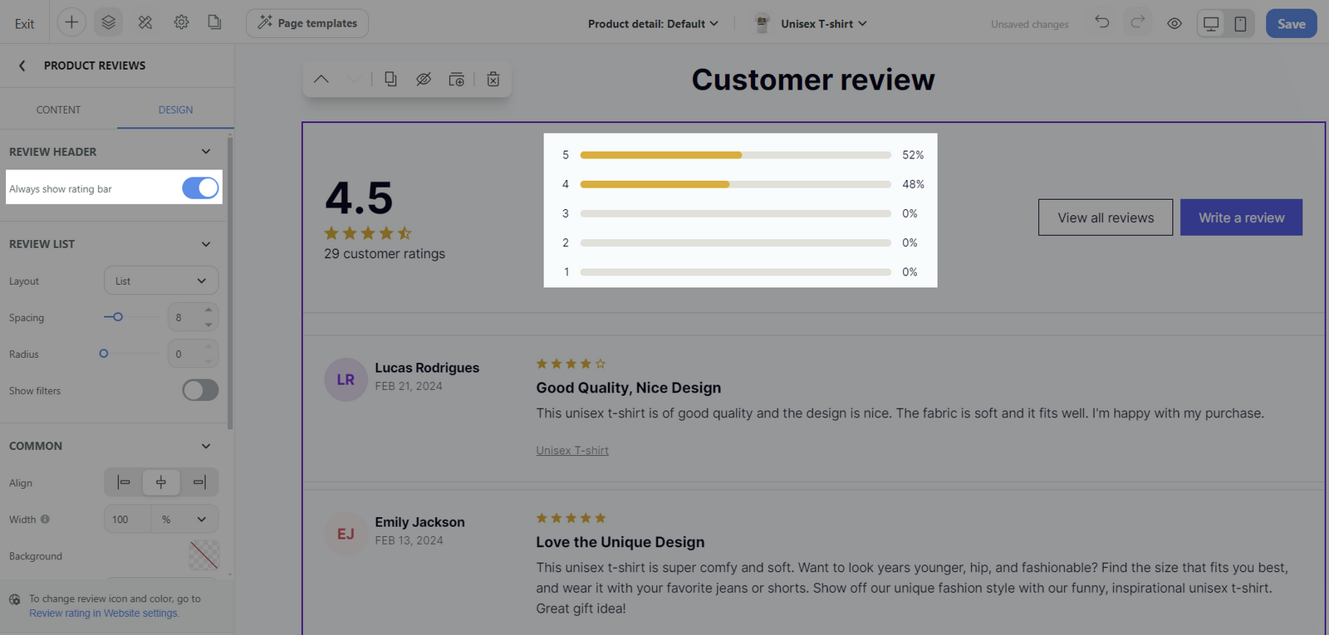Open the settings gear icon in top bar
Image resolution: width=1329 pixels, height=635 pixels.
[x=181, y=22]
